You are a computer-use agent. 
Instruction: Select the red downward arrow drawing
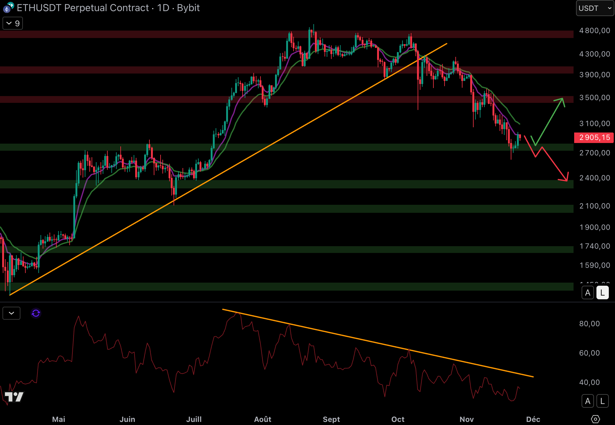[x=554, y=163]
